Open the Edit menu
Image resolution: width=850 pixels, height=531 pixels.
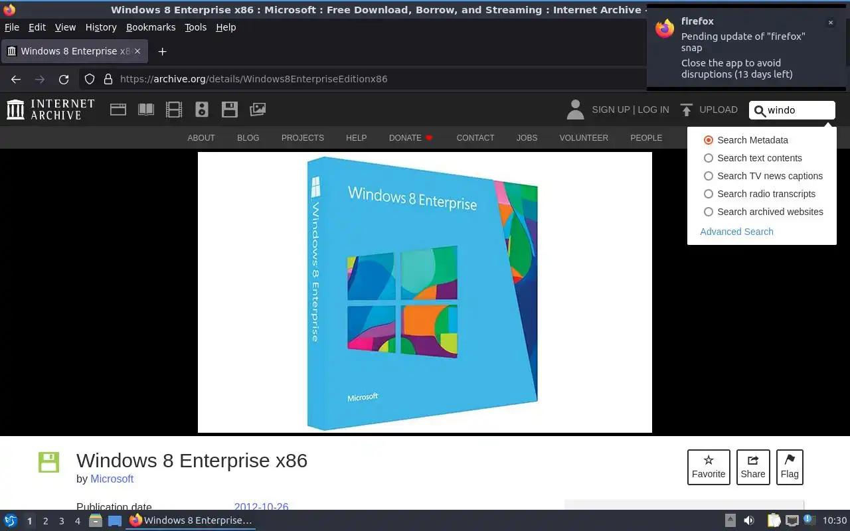pyautogui.click(x=37, y=27)
